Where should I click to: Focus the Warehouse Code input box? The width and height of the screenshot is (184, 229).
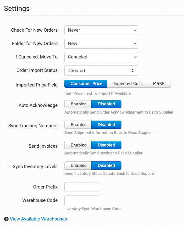coord(82,200)
